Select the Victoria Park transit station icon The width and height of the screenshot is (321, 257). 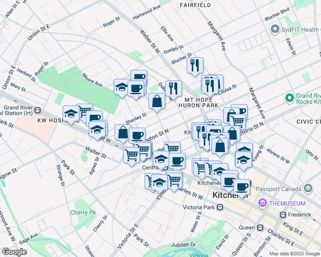(x=220, y=207)
